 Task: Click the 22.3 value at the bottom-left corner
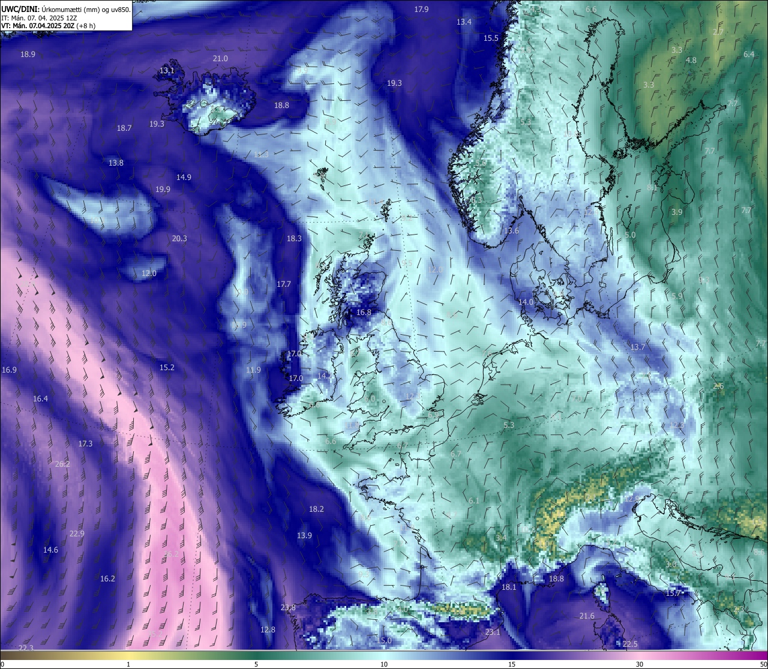pos(26,648)
